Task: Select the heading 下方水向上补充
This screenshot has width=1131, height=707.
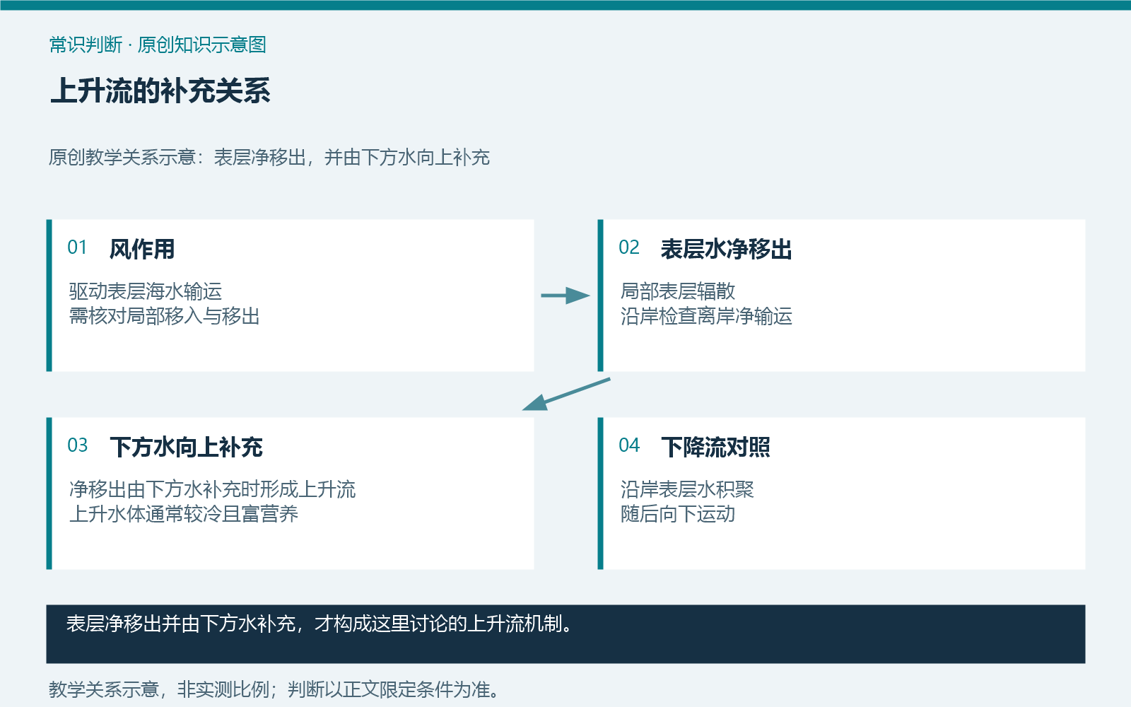Action: (186, 447)
